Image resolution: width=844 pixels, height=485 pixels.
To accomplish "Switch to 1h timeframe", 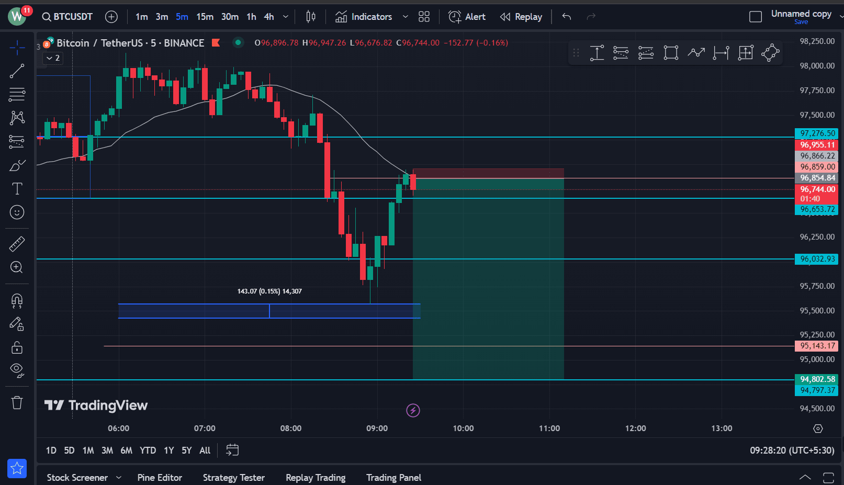I will [x=251, y=17].
